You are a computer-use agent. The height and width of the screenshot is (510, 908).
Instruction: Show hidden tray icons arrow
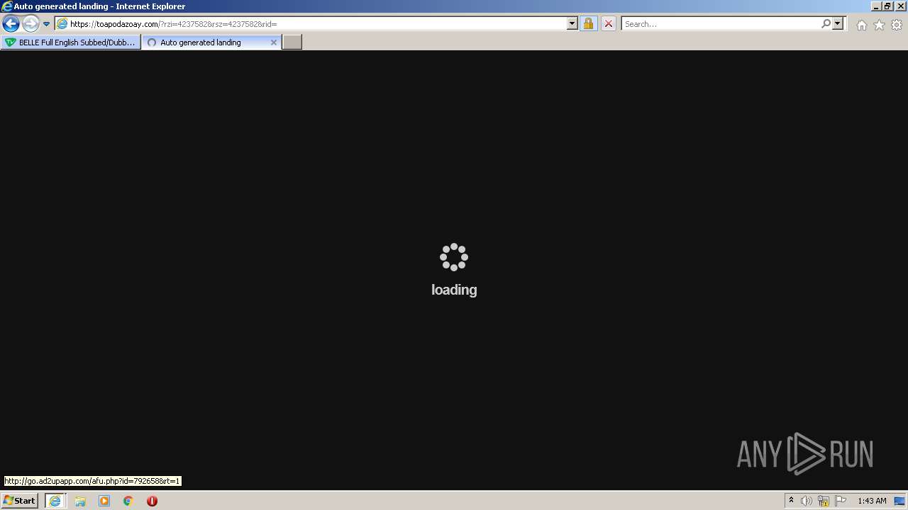(791, 501)
